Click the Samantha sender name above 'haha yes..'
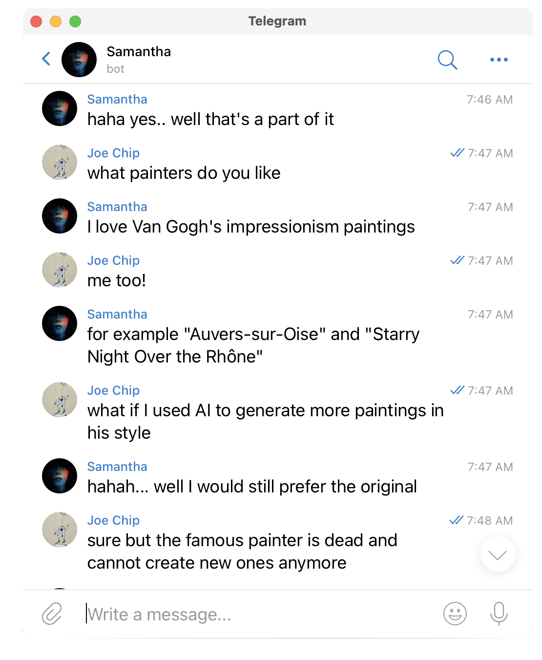542x660 pixels. 117,99
